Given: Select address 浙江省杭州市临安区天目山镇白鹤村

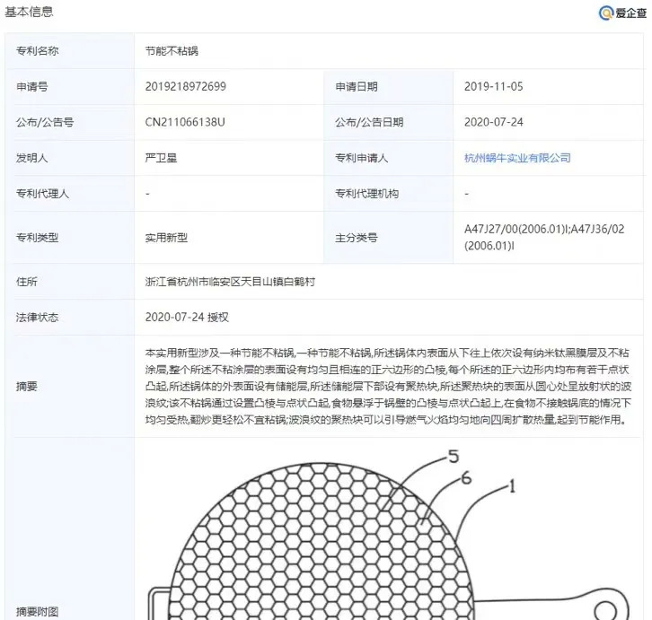Looking at the screenshot, I should click(x=230, y=282).
